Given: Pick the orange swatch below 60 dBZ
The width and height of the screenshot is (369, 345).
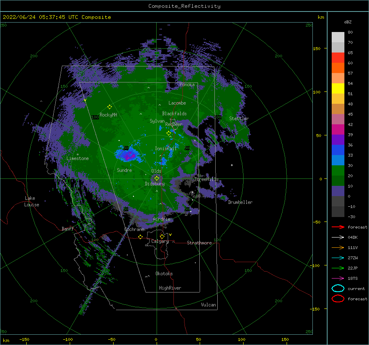Looking at the screenshot, I should [338, 68].
